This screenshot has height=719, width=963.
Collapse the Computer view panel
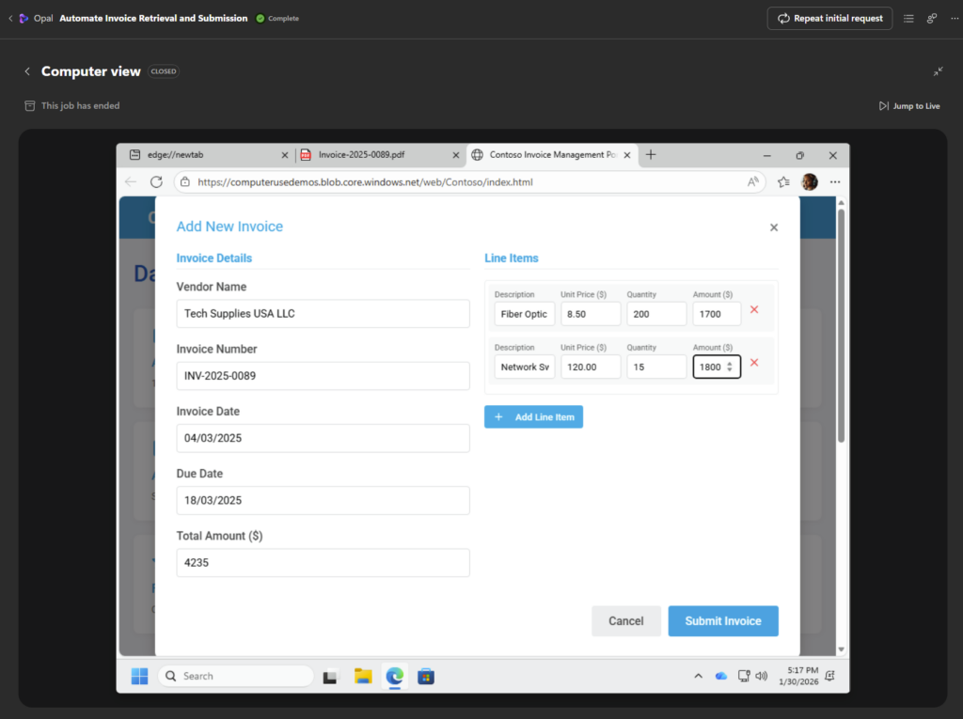(x=938, y=71)
